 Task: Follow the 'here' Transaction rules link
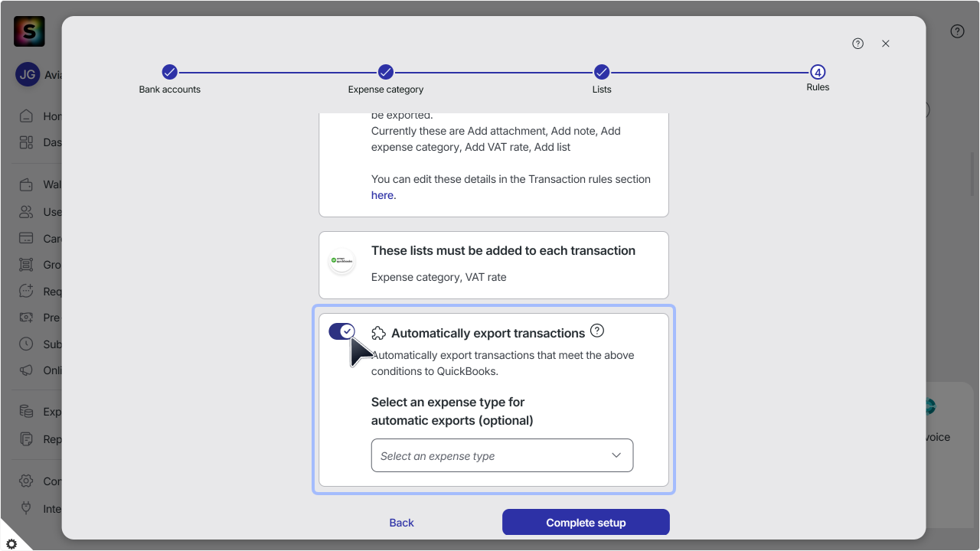coord(382,195)
